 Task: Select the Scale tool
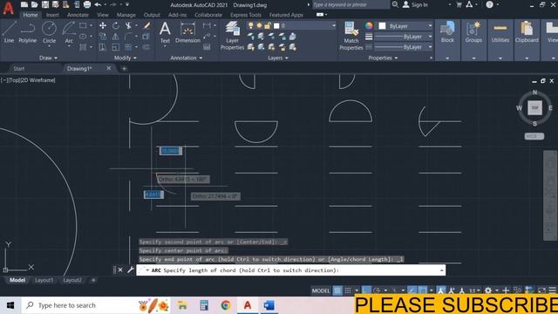pyautogui.click(x=116, y=47)
